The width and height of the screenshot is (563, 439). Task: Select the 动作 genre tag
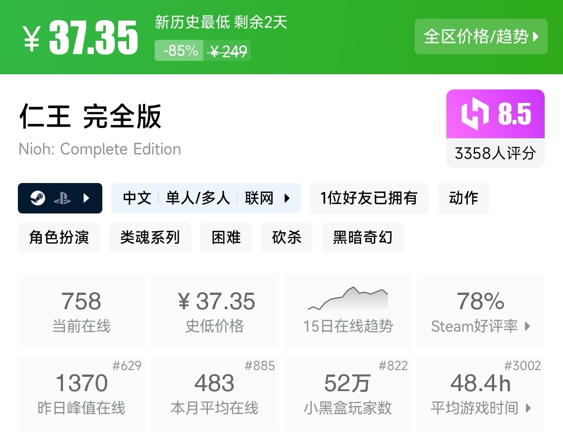pos(464,198)
